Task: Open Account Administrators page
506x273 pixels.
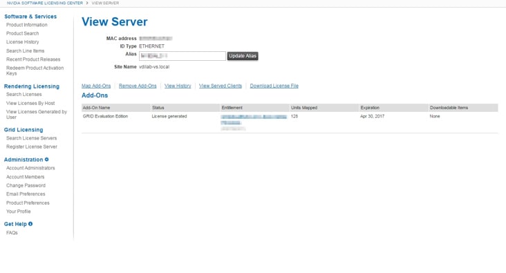Action: (x=30, y=168)
